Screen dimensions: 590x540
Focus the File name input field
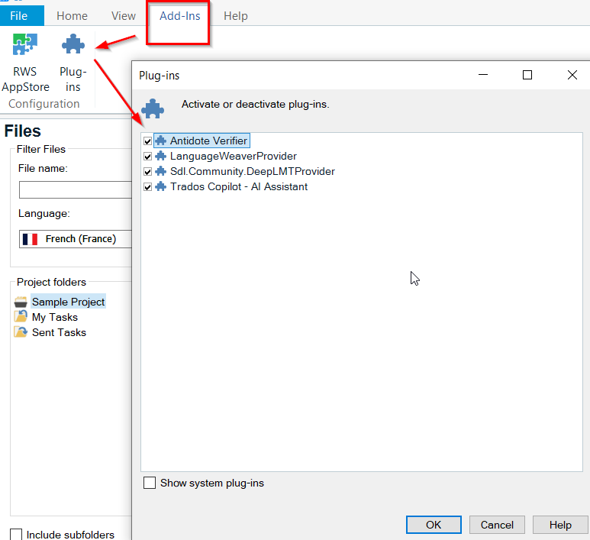[76, 189]
